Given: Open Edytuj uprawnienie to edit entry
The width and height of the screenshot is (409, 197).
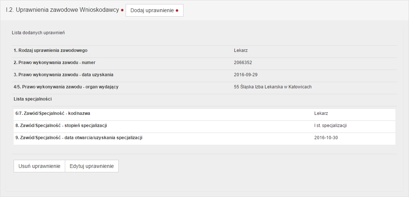Looking at the screenshot, I should 92,166.
